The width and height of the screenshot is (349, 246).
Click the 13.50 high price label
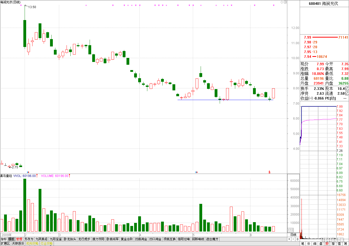[32, 7]
